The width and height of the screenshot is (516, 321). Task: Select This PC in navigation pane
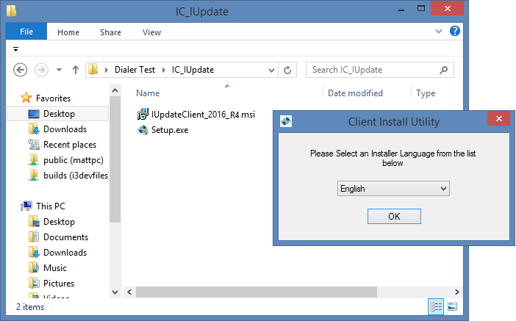coord(51,206)
